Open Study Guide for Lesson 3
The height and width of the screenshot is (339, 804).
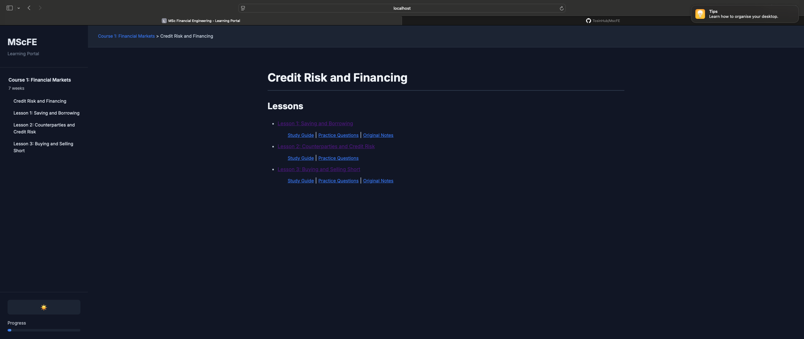[301, 181]
